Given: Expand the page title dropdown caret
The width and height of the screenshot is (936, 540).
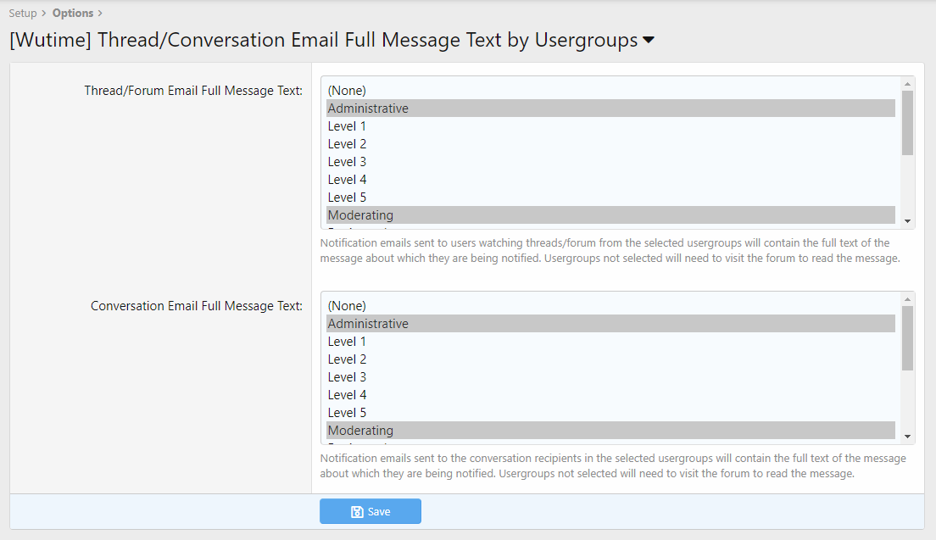Looking at the screenshot, I should click(649, 41).
